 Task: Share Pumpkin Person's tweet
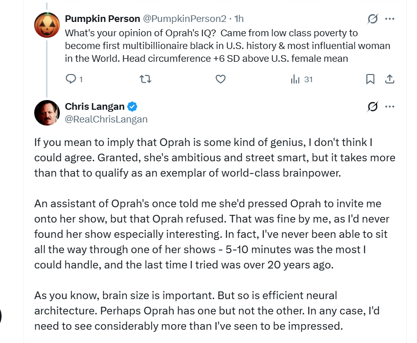389,79
